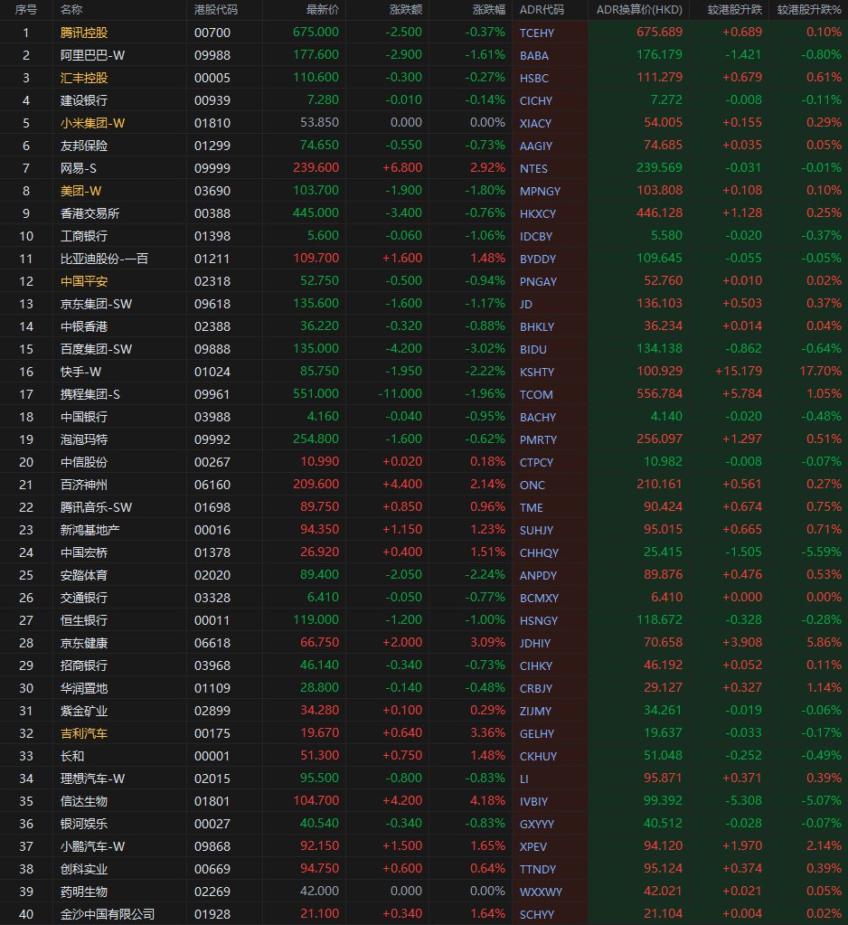Click ADR code KSHTY

tap(537, 373)
